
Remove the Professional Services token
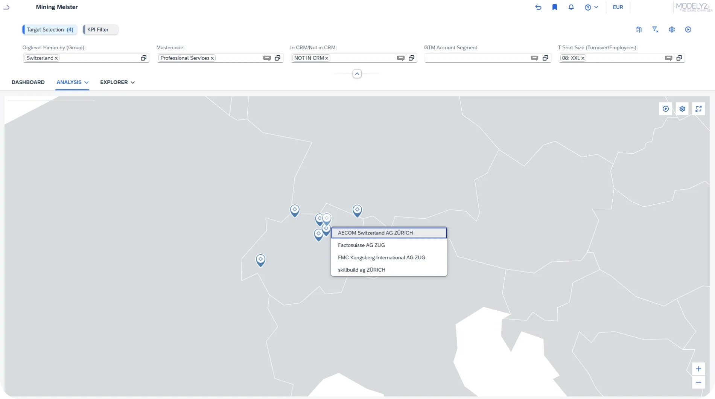pos(212,58)
